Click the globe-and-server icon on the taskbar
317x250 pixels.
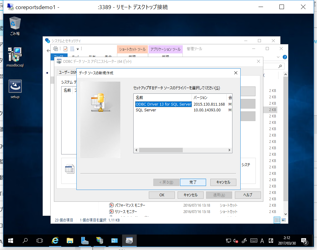click(99, 241)
